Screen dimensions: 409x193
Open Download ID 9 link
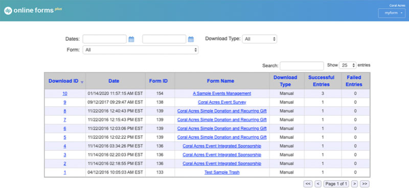(x=65, y=102)
